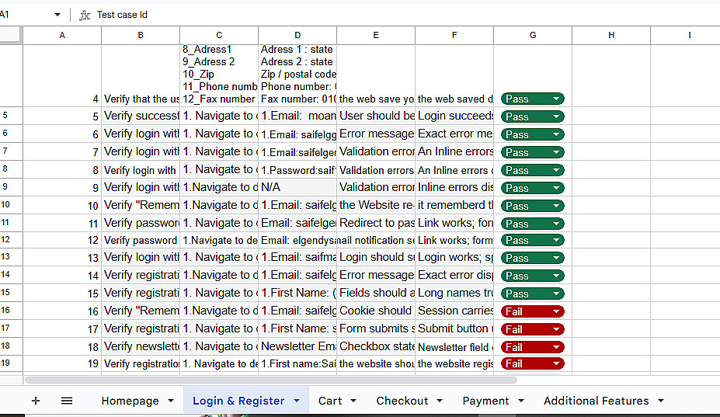Change the Fail status of test case 19

556,363
